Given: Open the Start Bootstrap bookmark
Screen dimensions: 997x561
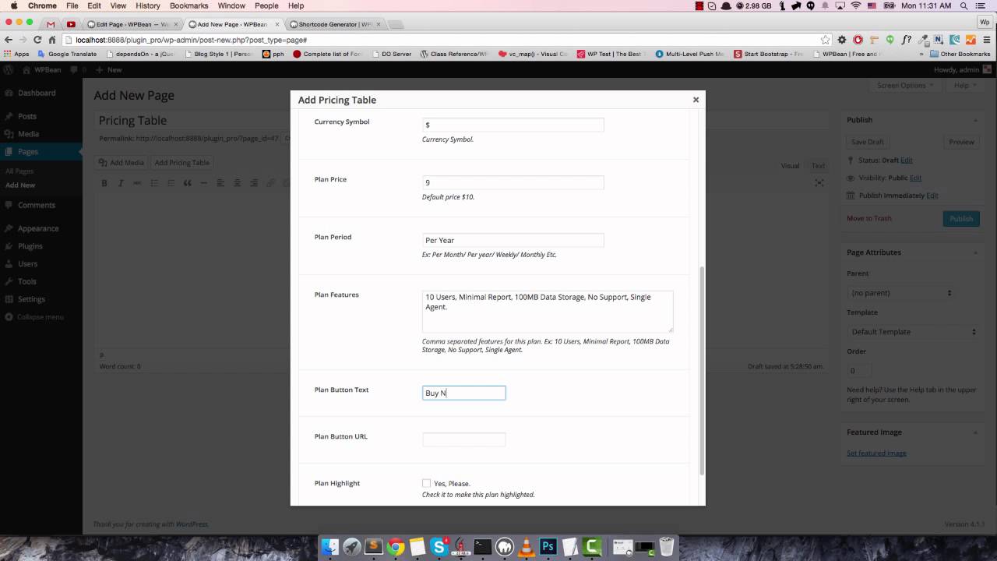Looking at the screenshot, I should pos(768,54).
